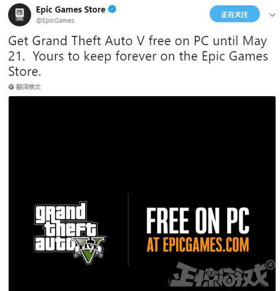Image resolution: width=280 pixels, height=291 pixels.
Task: Open the Epic Games Store profile avatar
Action: click(19, 15)
